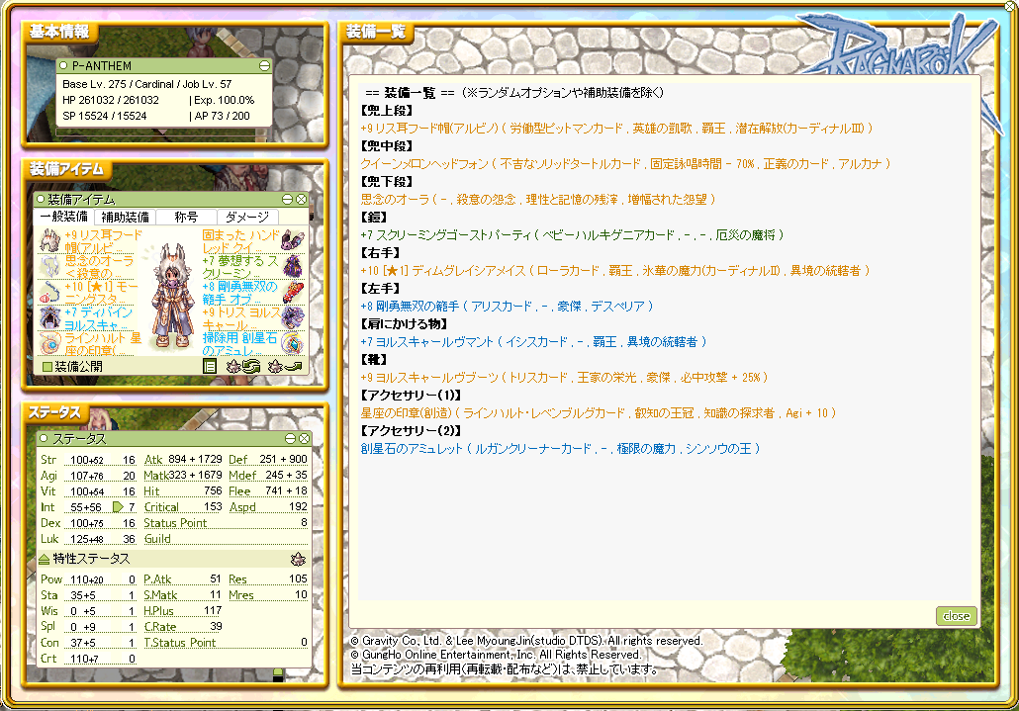This screenshot has width=1019, height=711.
Task: Toggle the circle button beside P-ANTHEM title
Action: tap(64, 66)
